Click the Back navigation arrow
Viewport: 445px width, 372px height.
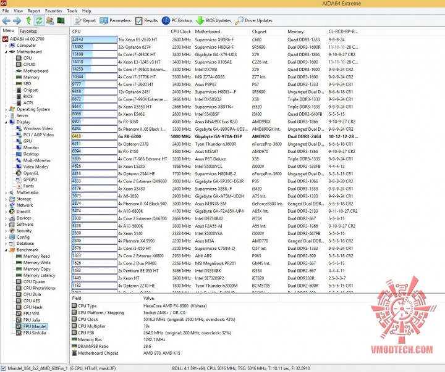[x=6, y=21]
